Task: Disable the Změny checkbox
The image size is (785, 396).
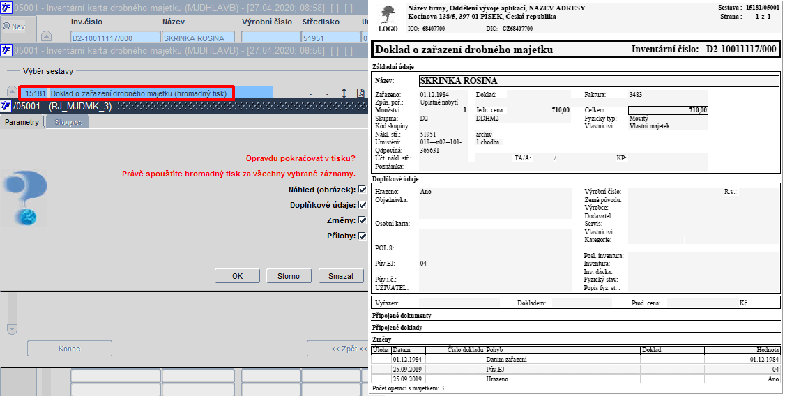Action: point(363,220)
